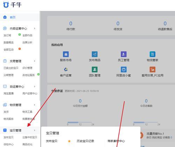Image resolution: width=175 pixels, height=147 pixels.
Task: Open the 发布商品 app icon
Action: coord(94,54)
